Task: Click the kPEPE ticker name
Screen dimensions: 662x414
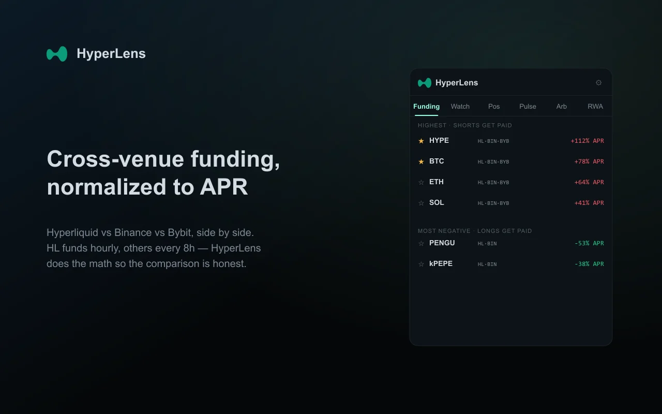Action: [x=441, y=264]
